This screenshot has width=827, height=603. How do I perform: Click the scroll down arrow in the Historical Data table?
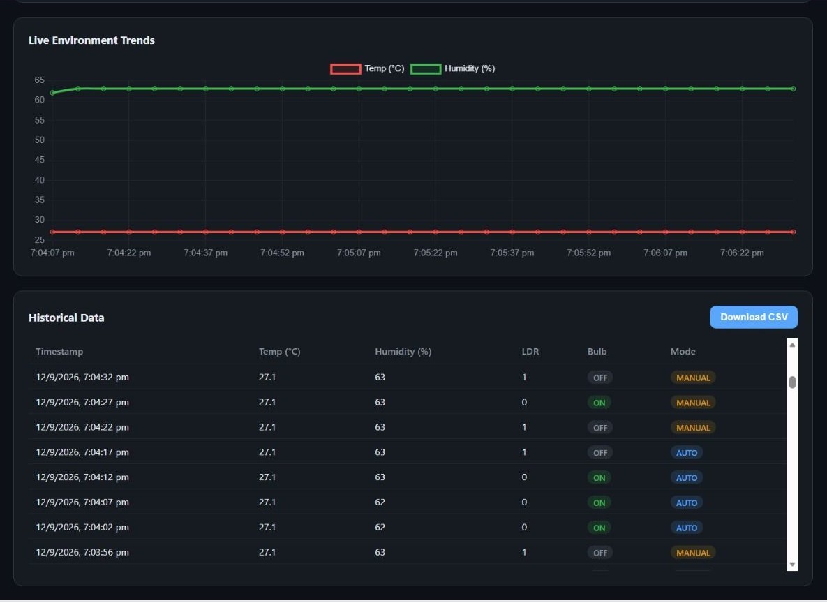791,565
